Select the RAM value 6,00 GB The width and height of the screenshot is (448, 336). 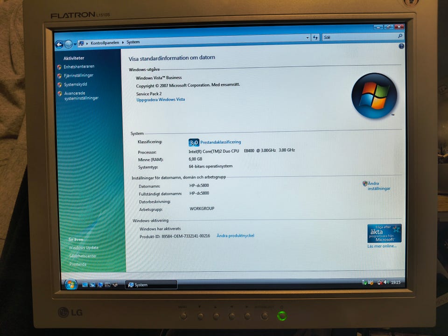pos(196,159)
